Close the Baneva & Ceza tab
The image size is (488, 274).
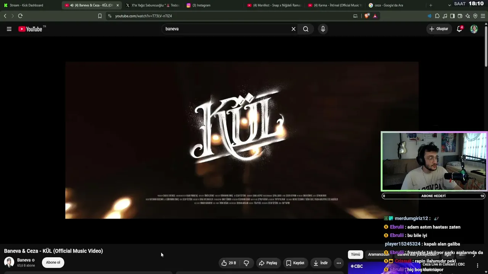117,5
